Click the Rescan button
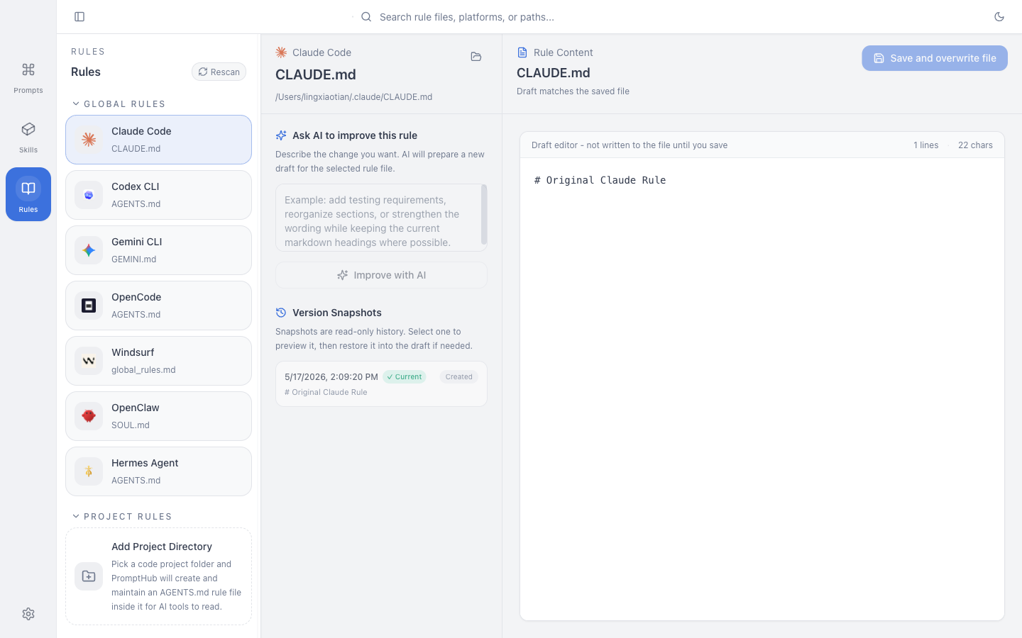1022x638 pixels. [219, 72]
